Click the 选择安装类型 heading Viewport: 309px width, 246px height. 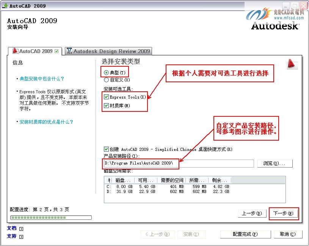coord(121,62)
